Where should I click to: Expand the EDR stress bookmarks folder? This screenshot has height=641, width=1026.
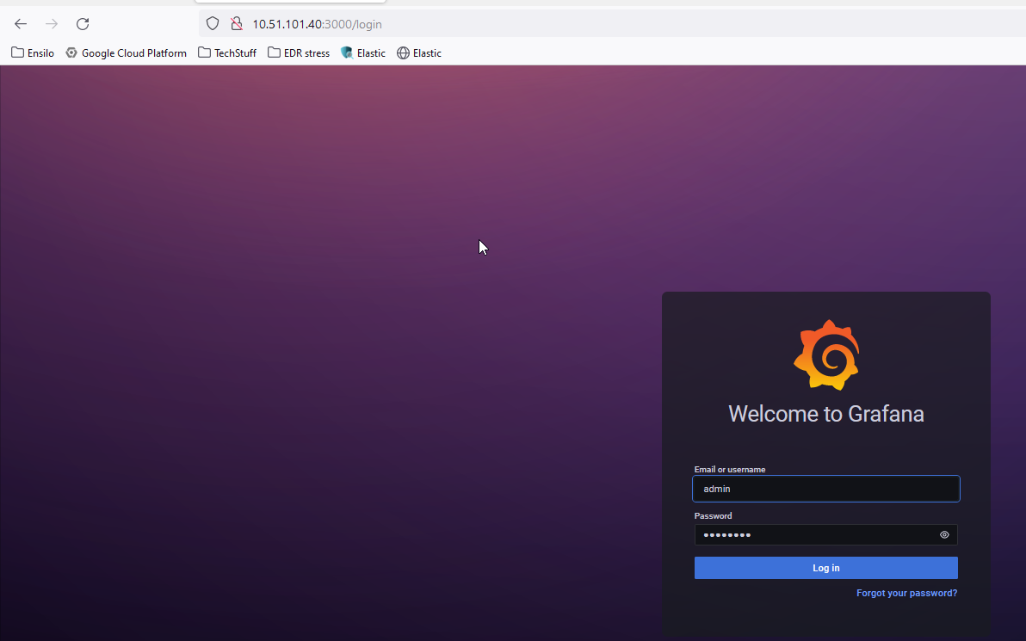(299, 53)
